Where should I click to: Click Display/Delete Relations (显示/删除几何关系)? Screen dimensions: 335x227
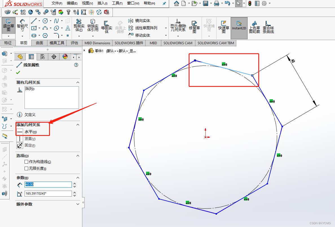click(178, 25)
